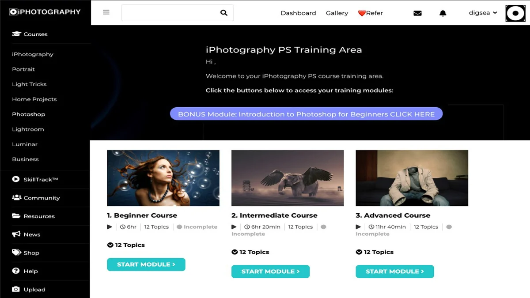The width and height of the screenshot is (530, 298).
Task: Expand 12 Topics under Beginner Course
Action: point(126,245)
